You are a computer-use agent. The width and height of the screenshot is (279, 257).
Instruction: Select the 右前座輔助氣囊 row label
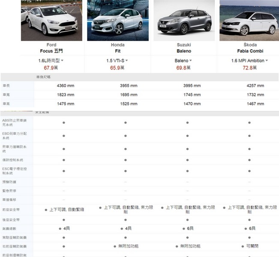(x=15, y=246)
